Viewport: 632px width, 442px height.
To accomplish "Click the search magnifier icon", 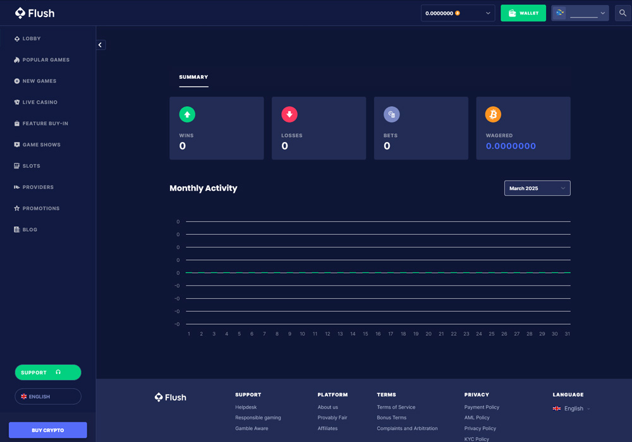I will [623, 13].
